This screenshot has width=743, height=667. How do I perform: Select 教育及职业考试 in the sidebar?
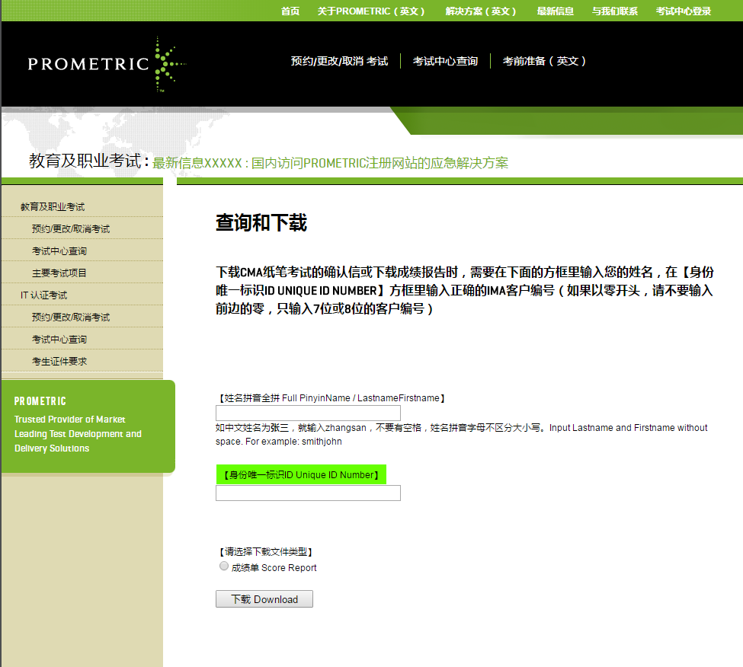53,206
